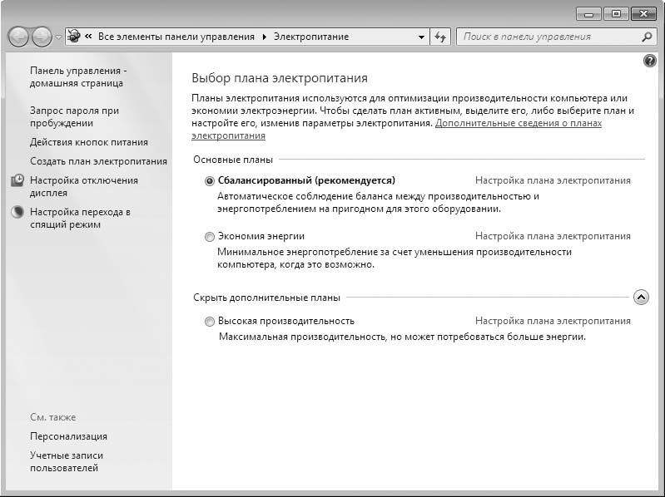Image resolution: width=665 pixels, height=497 pixels.
Task: Open 'Все элементы панели управления' breadcrumb
Action: (x=176, y=37)
